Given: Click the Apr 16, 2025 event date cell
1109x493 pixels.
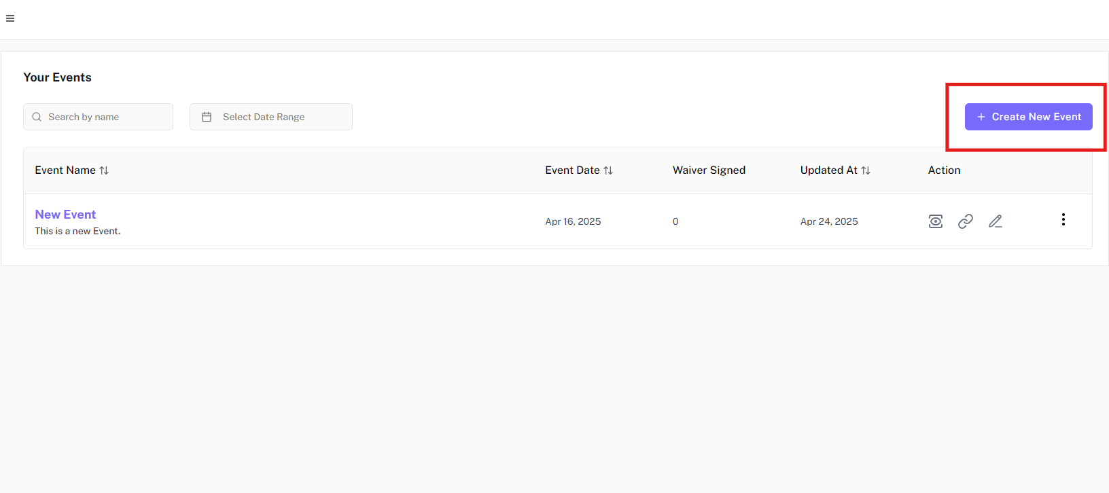Looking at the screenshot, I should point(573,221).
